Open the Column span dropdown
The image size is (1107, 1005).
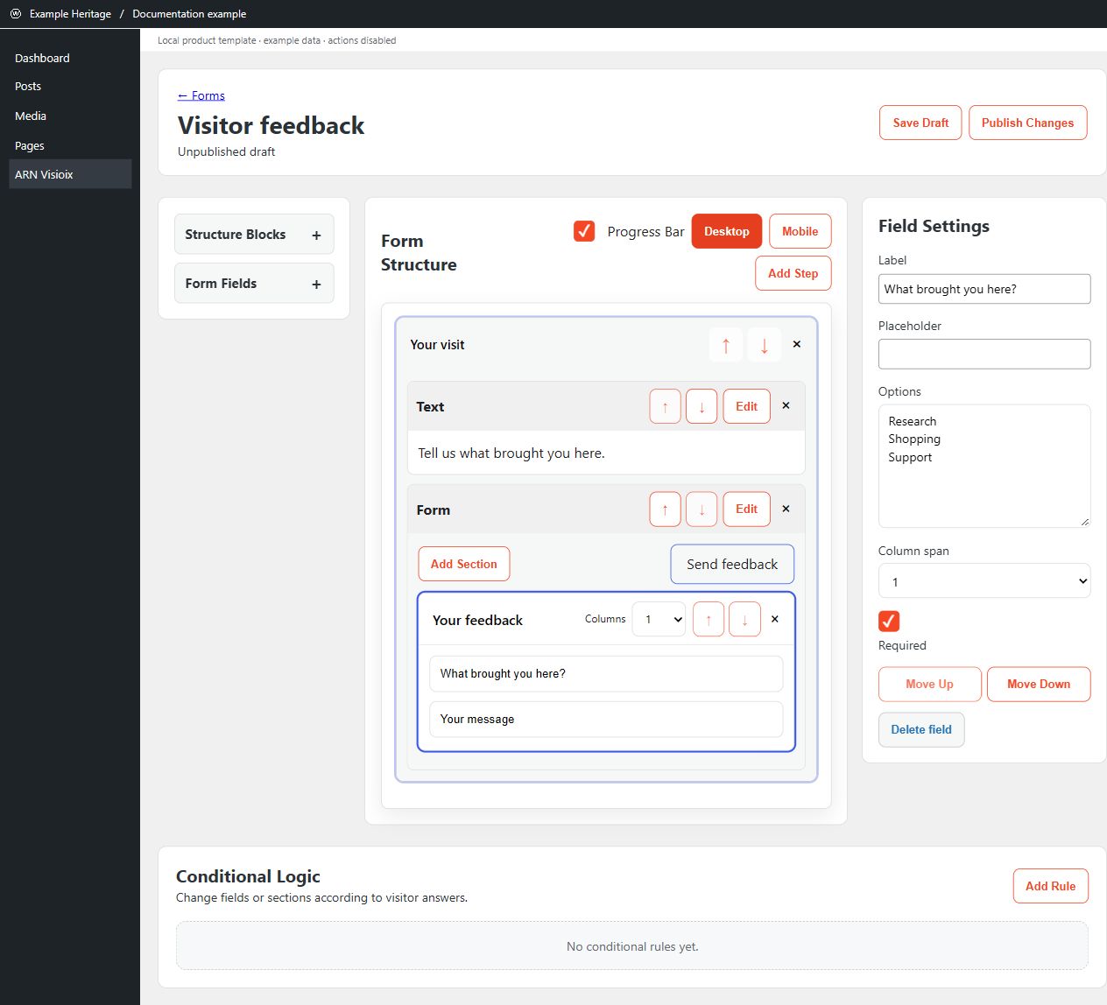(984, 581)
